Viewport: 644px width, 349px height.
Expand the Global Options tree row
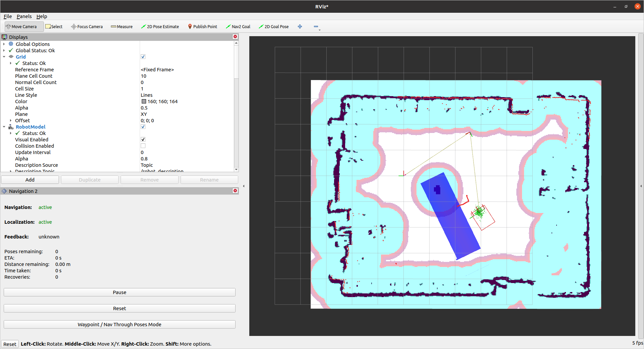(x=4, y=44)
